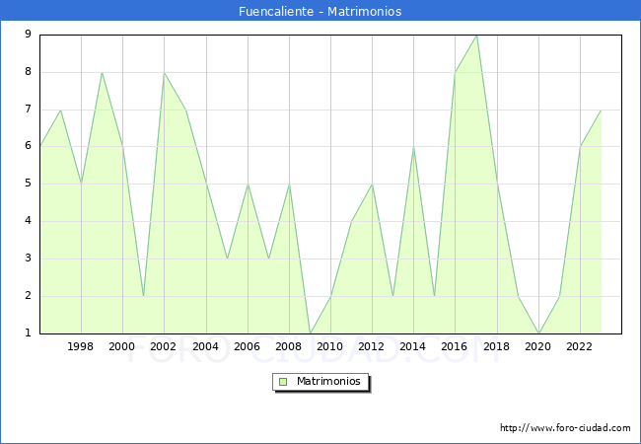Click y-axis label 8
The width and height of the screenshot is (641, 444).
28,72
